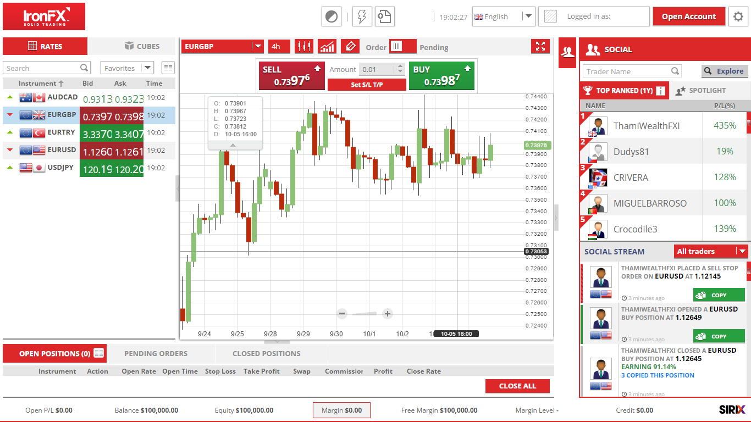Collapse the rates panel with the side handle
The image size is (751, 422).
coord(177,188)
